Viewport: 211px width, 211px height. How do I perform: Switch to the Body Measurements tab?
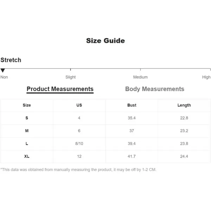[x=155, y=89]
